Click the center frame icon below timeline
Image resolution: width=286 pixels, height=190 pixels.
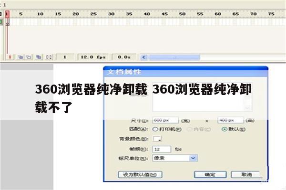point(10,57)
